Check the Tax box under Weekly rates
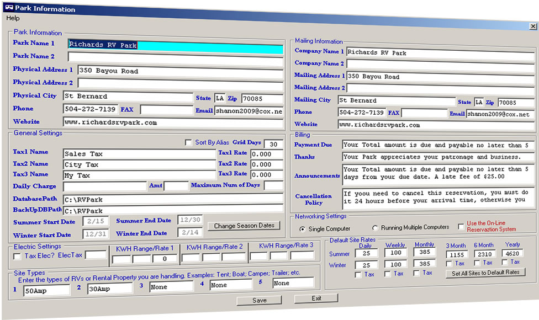This screenshot has height=320, width=539. (388, 274)
